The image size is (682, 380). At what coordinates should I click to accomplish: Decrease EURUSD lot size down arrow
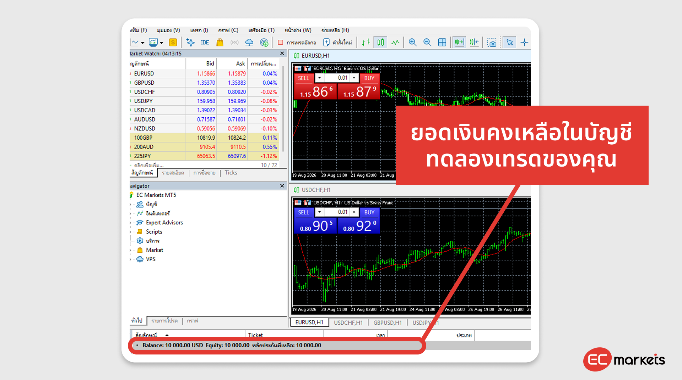(x=319, y=78)
